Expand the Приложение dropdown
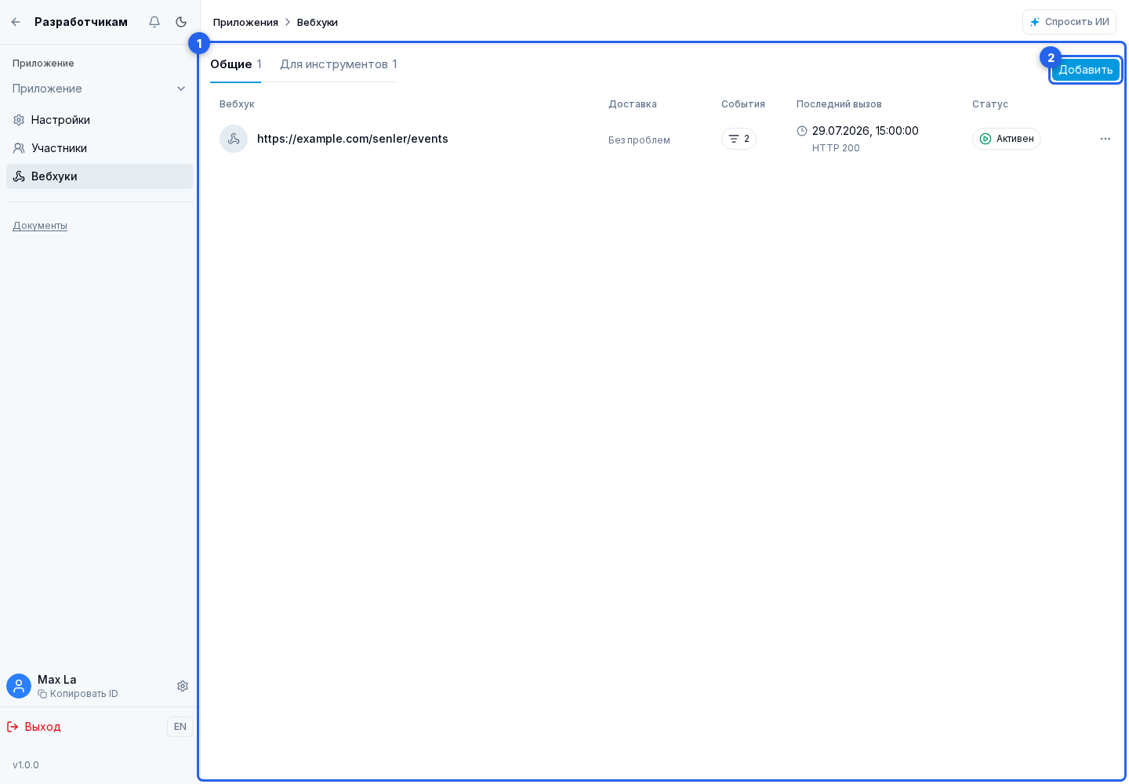The image size is (1129, 784). click(x=100, y=89)
